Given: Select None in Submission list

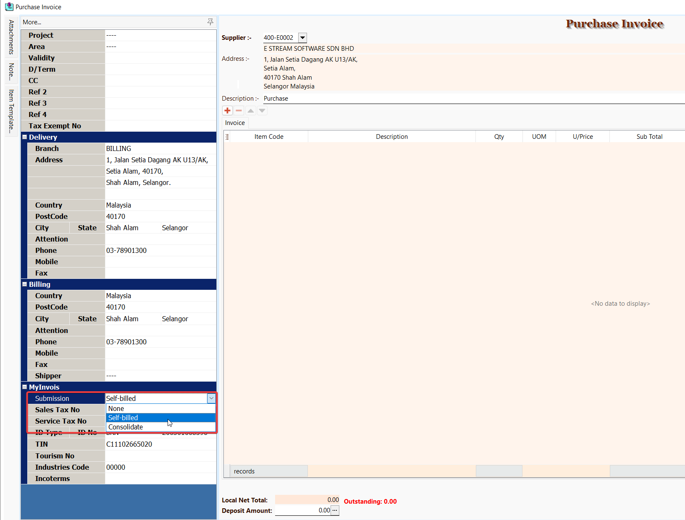Looking at the screenshot, I should [116, 408].
